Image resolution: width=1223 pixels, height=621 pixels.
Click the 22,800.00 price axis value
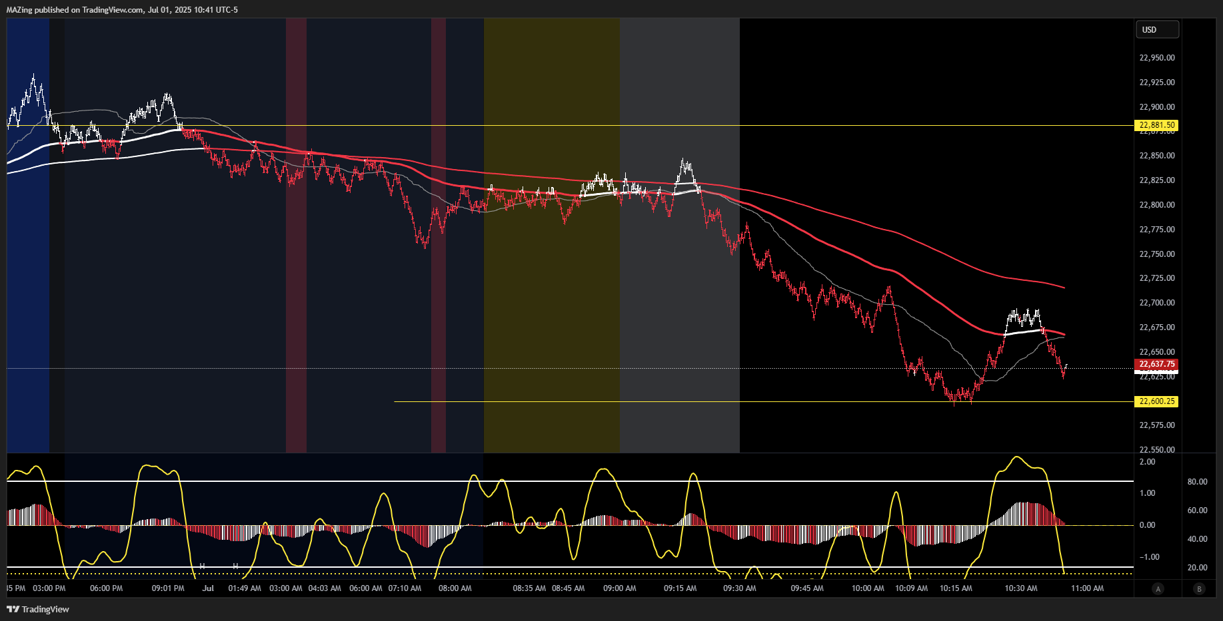(1157, 205)
